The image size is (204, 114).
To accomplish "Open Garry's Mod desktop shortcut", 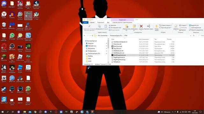I will point(4,100).
